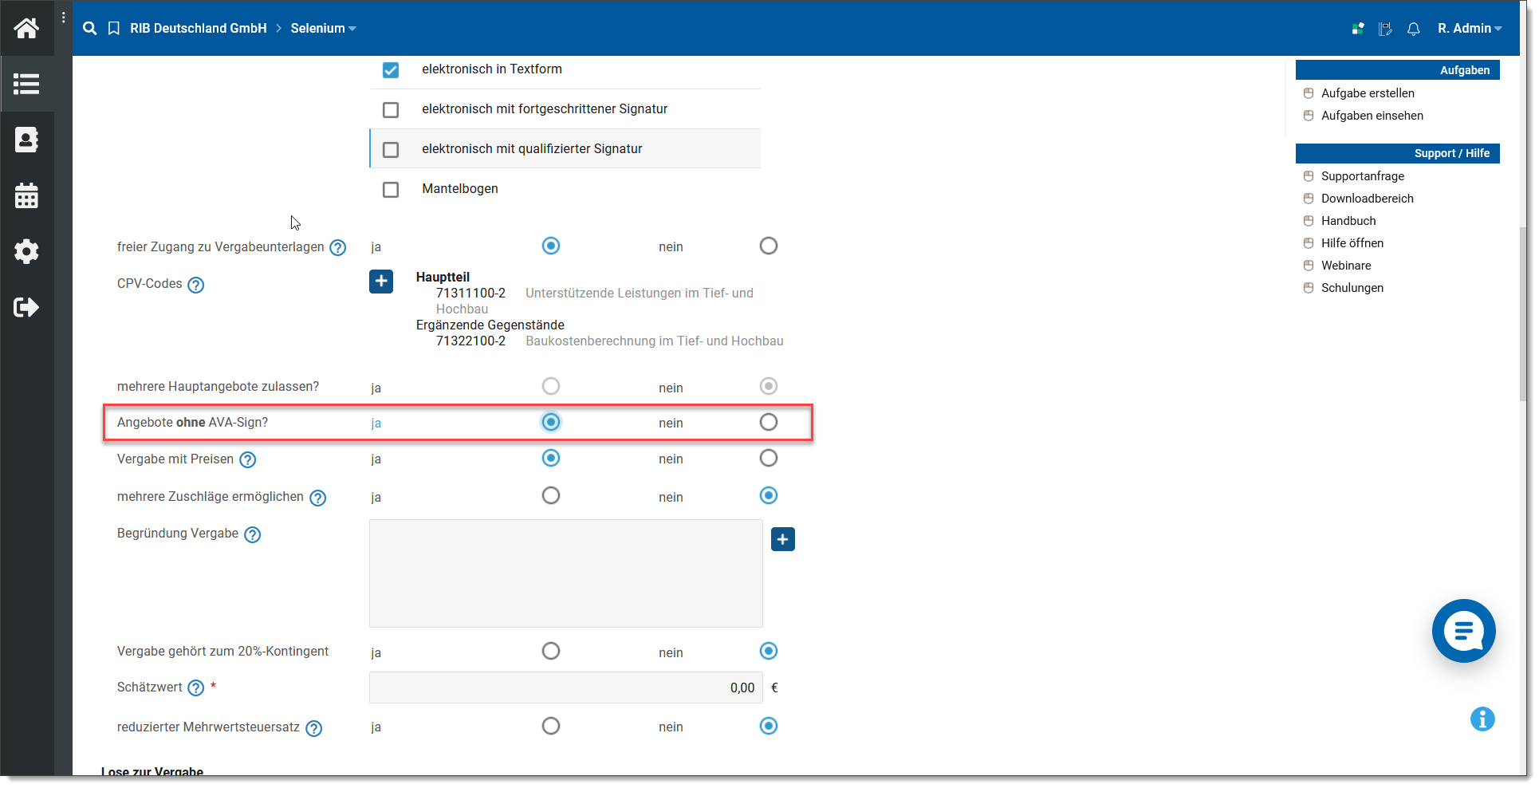This screenshot has width=1539, height=788.
Task: Click the three-dot sidebar menu icon
Action: point(64,18)
